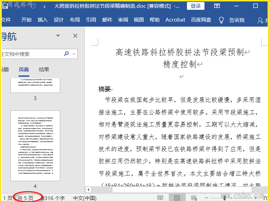Switch to the 结果 navigation tab

coord(44,70)
